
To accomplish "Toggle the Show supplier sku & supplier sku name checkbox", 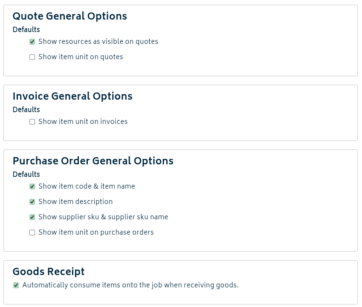I will coord(32,217).
